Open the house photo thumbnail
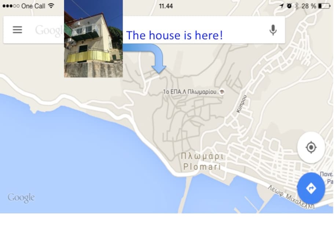Image resolution: width=334 pixels, height=250 pixels. pyautogui.click(x=93, y=38)
